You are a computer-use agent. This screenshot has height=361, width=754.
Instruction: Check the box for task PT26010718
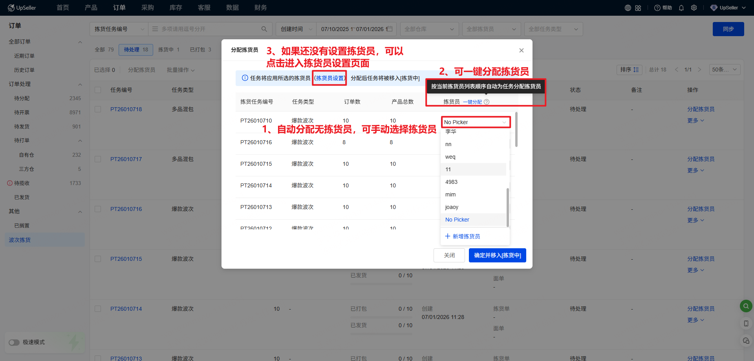click(x=98, y=109)
